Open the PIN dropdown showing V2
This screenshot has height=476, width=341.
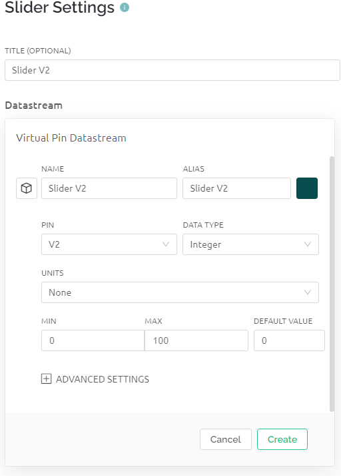109,244
